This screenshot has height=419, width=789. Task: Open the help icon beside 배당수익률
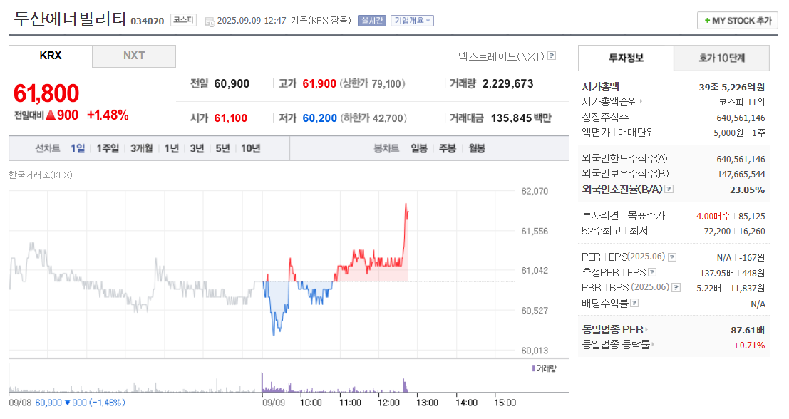coord(634,302)
